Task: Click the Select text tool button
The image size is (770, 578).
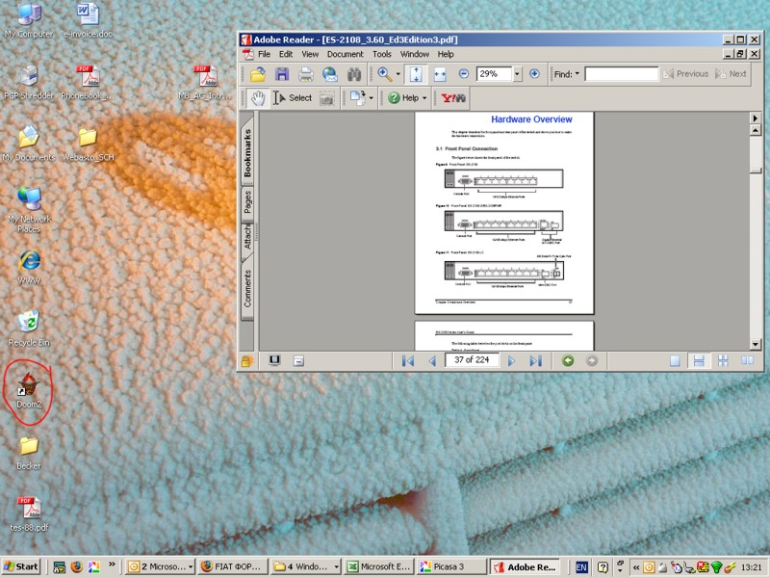Action: [x=293, y=98]
